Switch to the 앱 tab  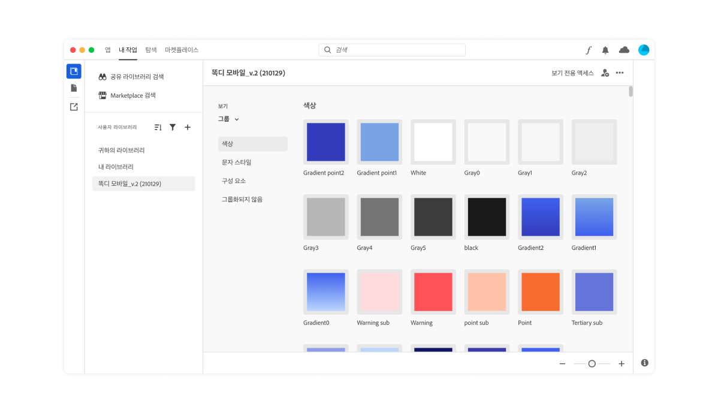108,50
